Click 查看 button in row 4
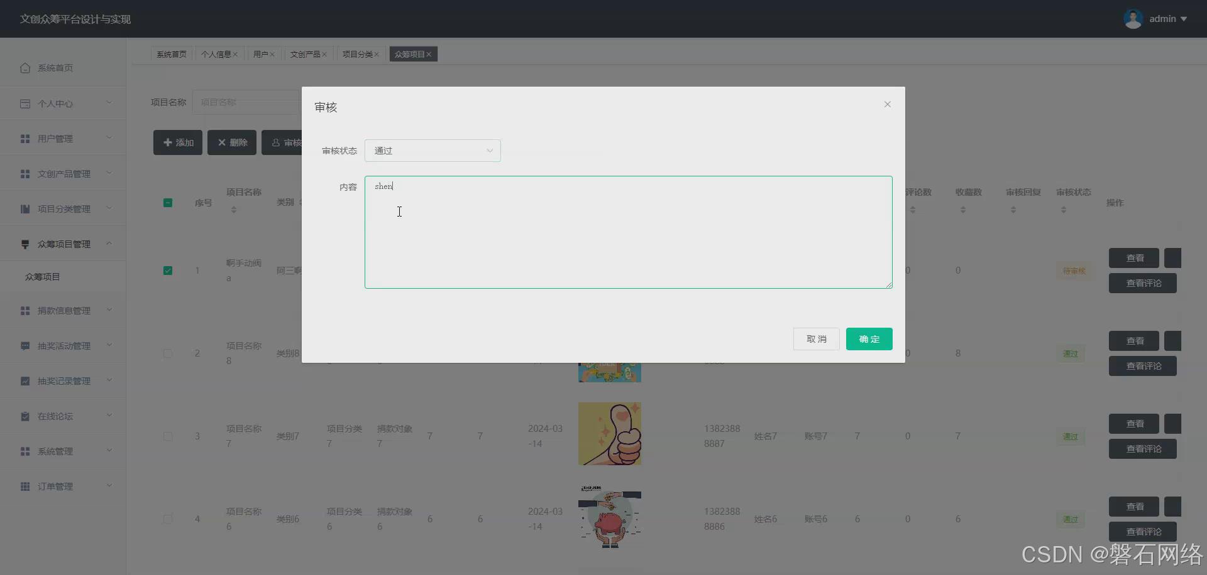 pyautogui.click(x=1134, y=507)
